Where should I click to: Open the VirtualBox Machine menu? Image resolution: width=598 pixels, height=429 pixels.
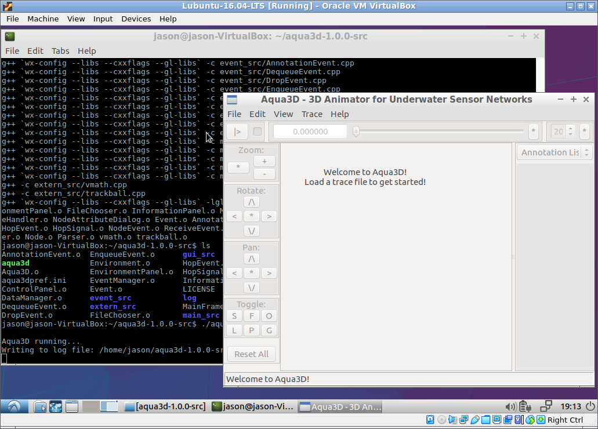(x=43, y=19)
